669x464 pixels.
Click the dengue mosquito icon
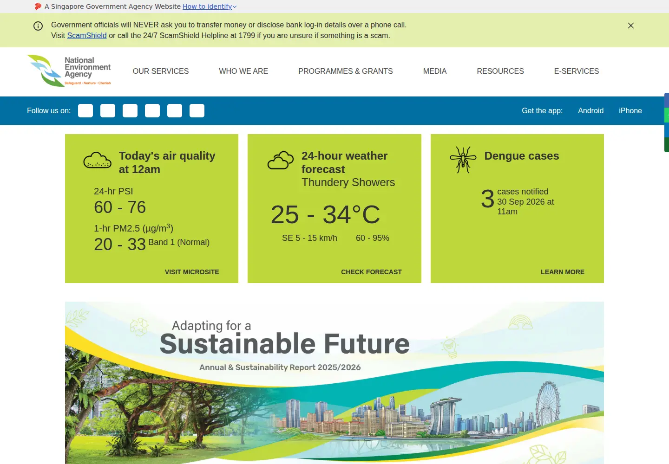(463, 160)
